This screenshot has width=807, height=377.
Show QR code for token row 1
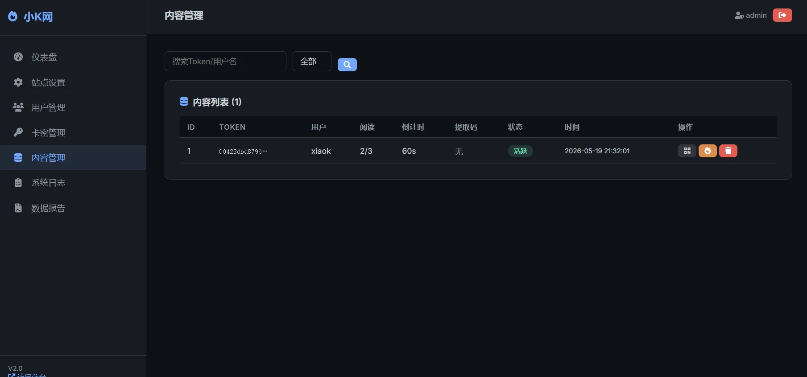pos(687,151)
